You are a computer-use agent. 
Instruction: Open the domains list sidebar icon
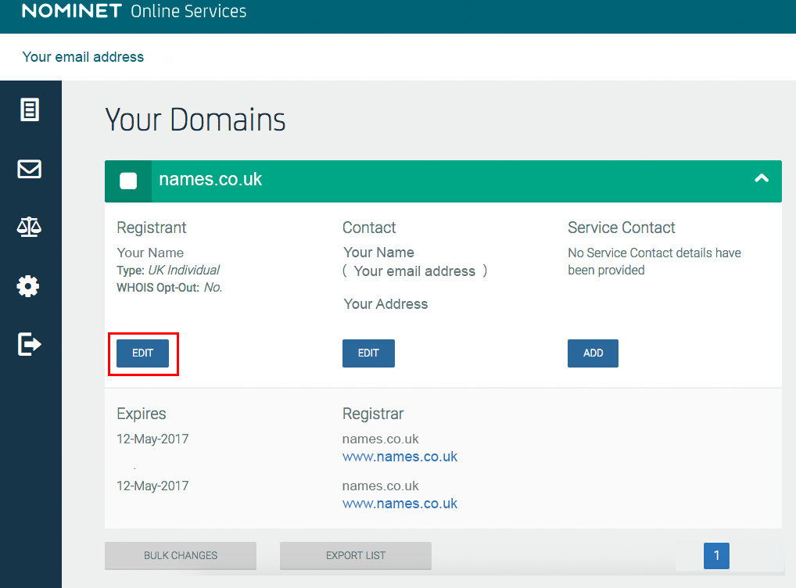pos(30,109)
